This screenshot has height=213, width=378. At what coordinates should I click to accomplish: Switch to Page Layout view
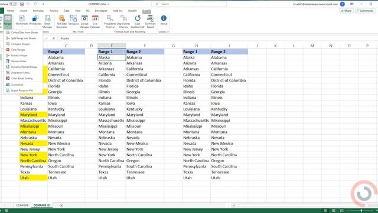click(x=333, y=211)
